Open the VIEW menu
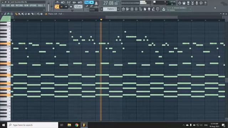The width and height of the screenshot is (228, 128). tap(26, 6)
